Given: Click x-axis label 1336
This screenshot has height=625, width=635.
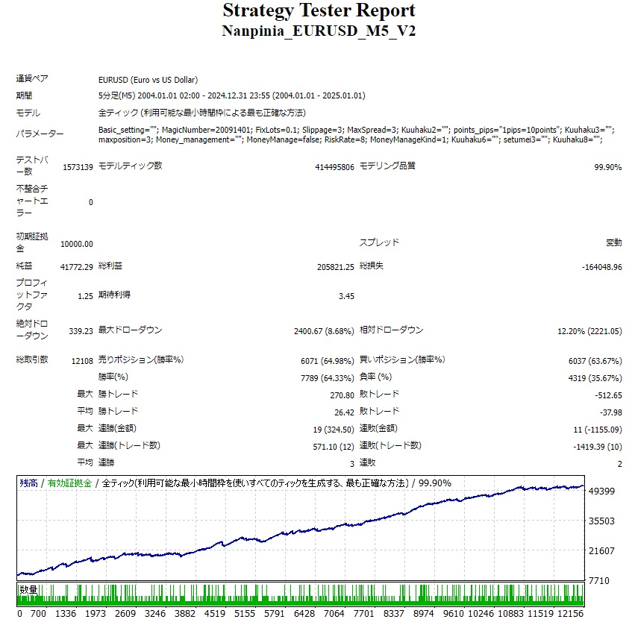Looking at the screenshot, I should click(65, 614).
